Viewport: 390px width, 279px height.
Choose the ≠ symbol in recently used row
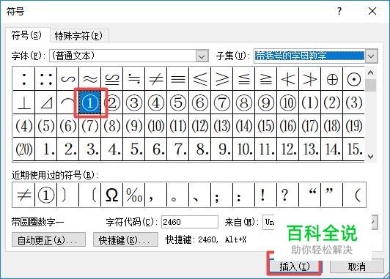coord(24,195)
